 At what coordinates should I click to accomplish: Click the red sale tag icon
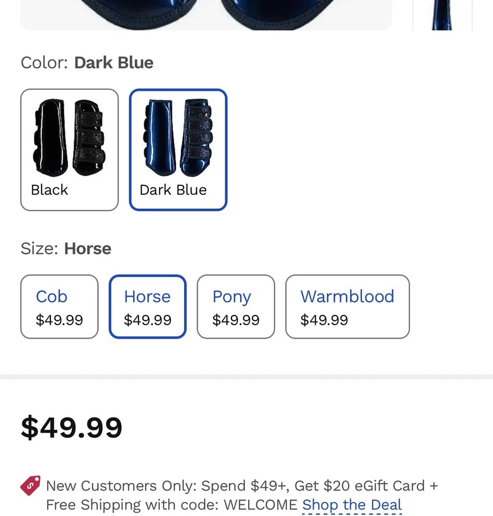30,485
